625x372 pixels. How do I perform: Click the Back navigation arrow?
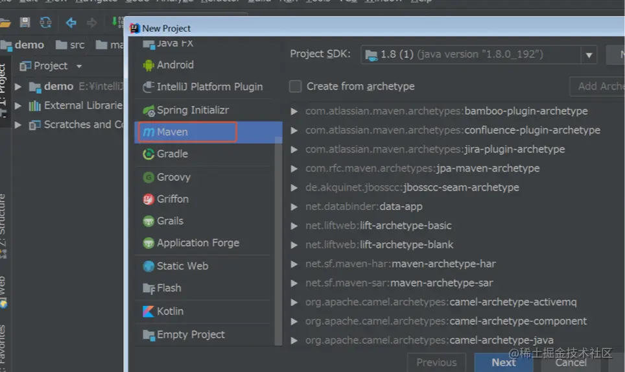pyautogui.click(x=71, y=22)
